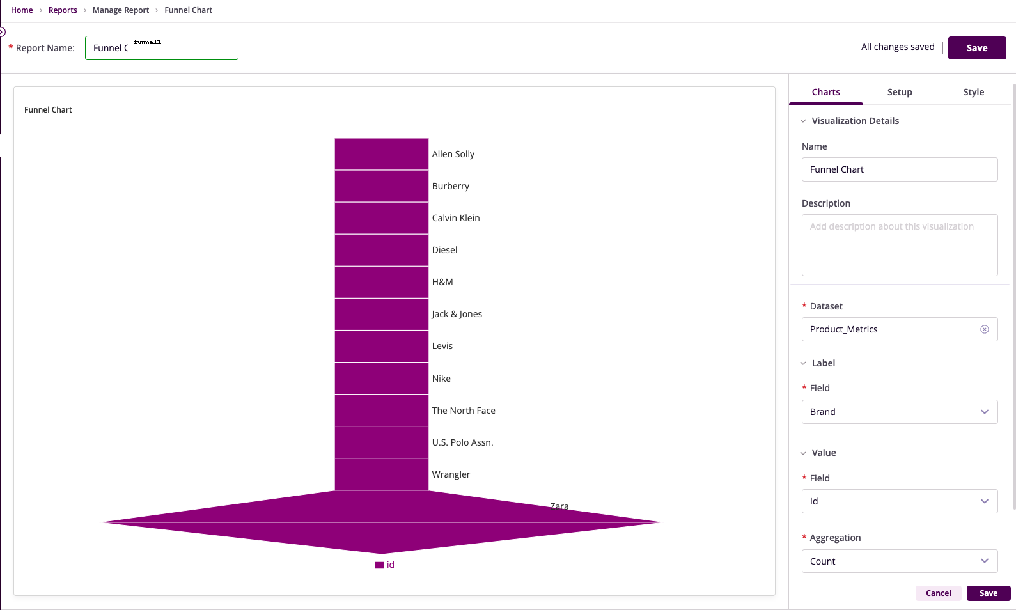Clear the Product_Metrics dataset selection icon
Viewport: 1016px width, 610px height.
point(984,329)
